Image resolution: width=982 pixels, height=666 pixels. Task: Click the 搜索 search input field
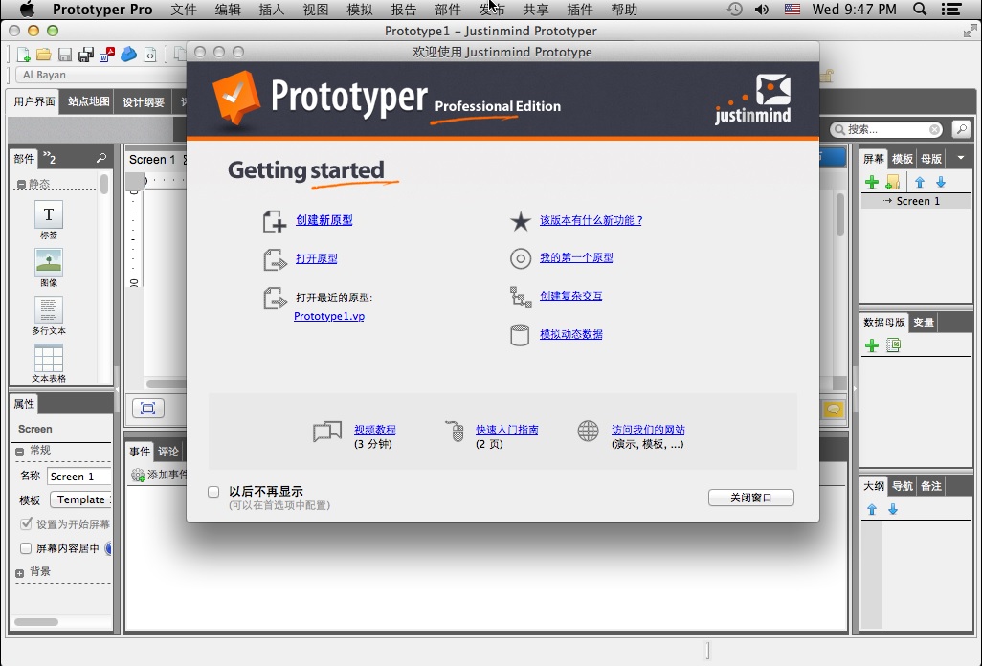click(x=884, y=129)
